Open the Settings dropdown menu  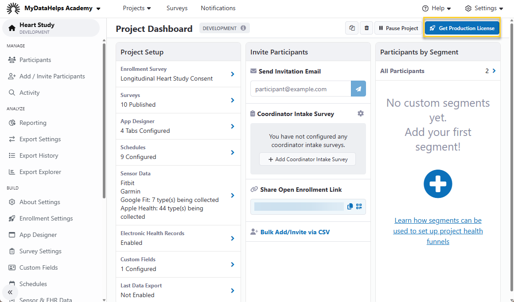tap(484, 8)
